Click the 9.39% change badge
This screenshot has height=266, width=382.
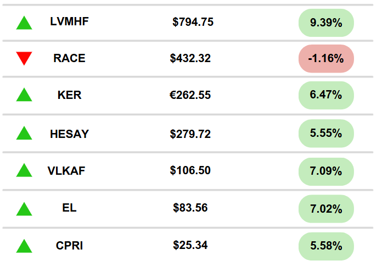point(326,23)
